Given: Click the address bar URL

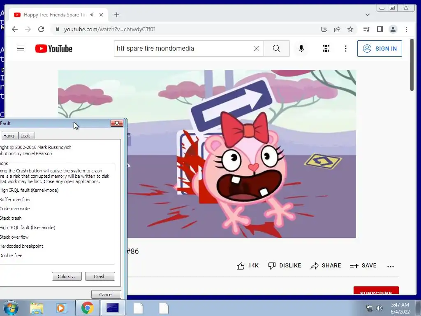Looking at the screenshot, I should coord(109,29).
